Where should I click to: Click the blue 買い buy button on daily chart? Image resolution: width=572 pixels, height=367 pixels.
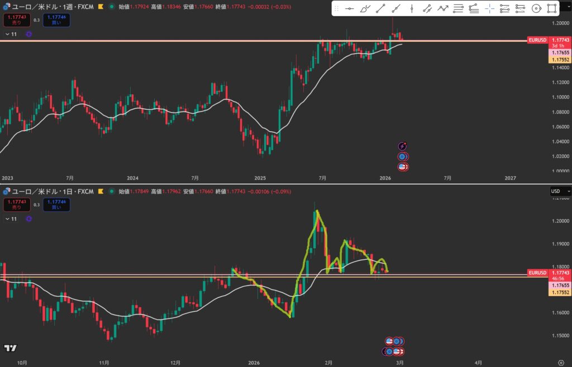(58, 205)
